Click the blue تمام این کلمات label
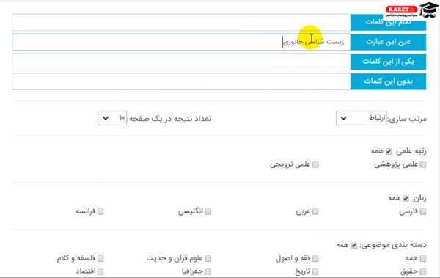Image resolution: width=440 pixels, height=278 pixels. 389,23
